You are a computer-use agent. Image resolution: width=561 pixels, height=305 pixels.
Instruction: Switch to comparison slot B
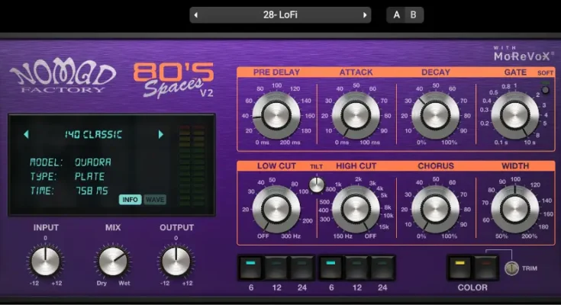point(414,14)
